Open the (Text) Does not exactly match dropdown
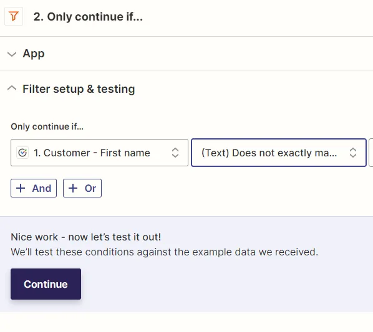Viewport: 373px width, 332px height. click(x=279, y=153)
